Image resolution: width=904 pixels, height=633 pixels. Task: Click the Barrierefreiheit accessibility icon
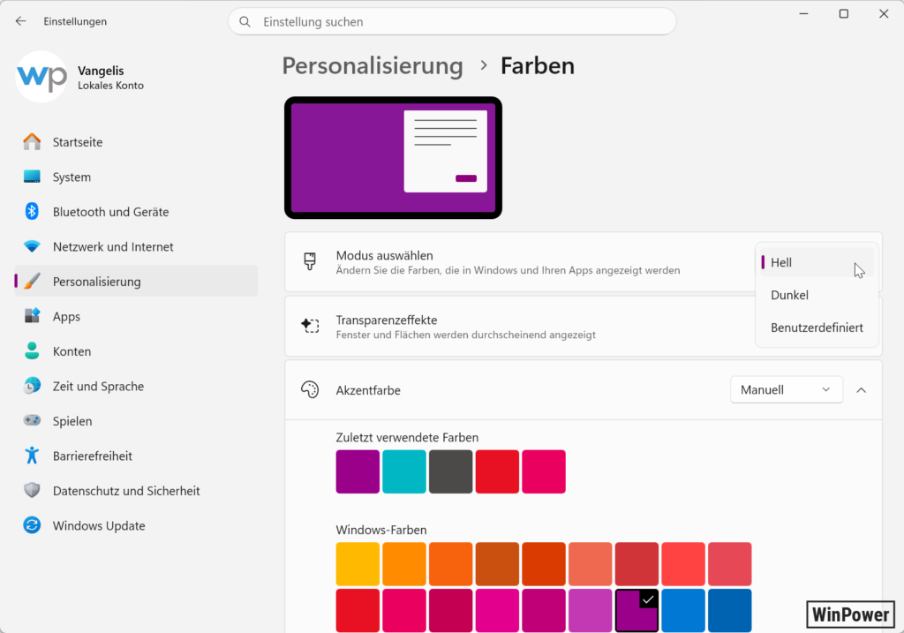point(32,456)
